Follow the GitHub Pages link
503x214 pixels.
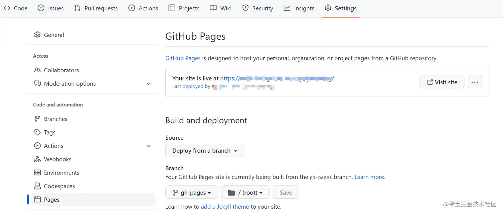coord(183,58)
